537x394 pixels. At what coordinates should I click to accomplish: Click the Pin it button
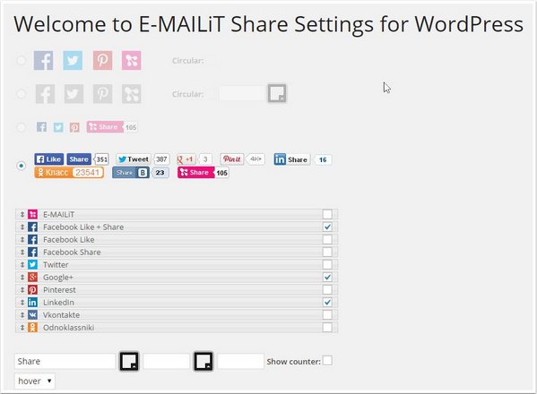click(x=232, y=159)
